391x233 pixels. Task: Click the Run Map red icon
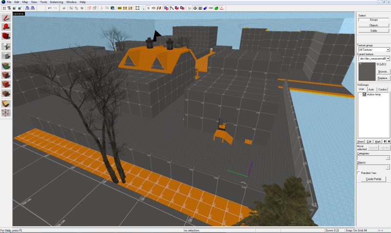point(222,8)
